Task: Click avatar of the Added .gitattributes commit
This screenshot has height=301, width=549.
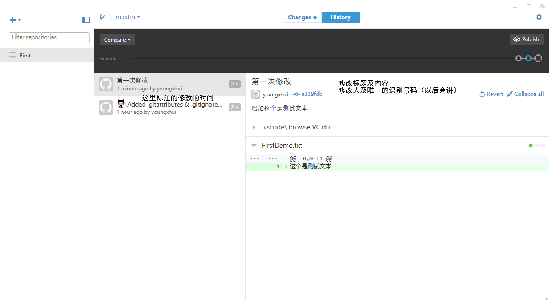Action: tap(106, 107)
